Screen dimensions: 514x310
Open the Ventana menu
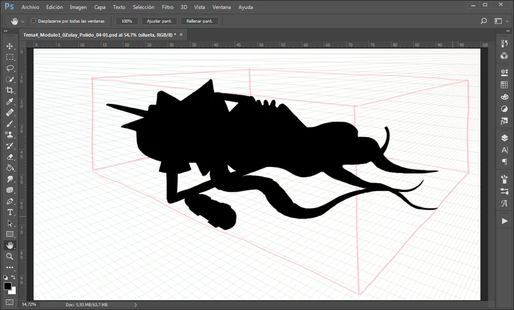click(x=222, y=7)
